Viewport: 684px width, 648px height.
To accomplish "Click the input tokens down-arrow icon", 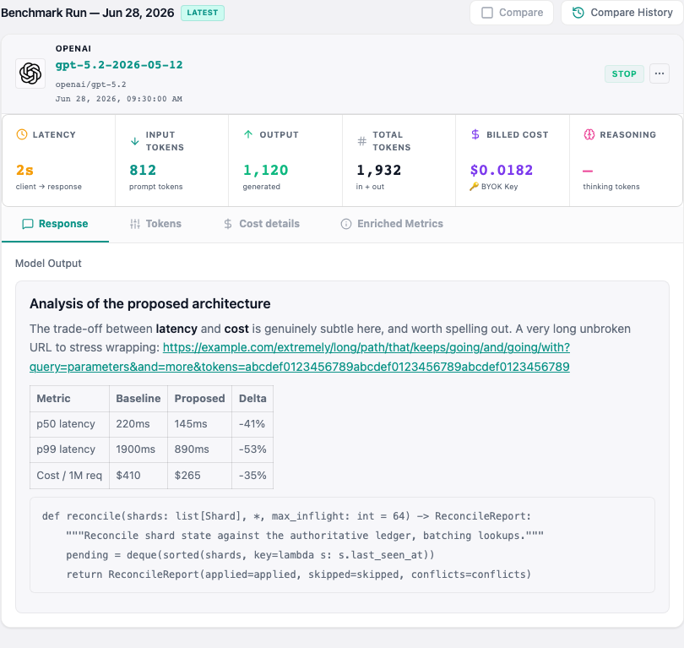I will pos(135,141).
